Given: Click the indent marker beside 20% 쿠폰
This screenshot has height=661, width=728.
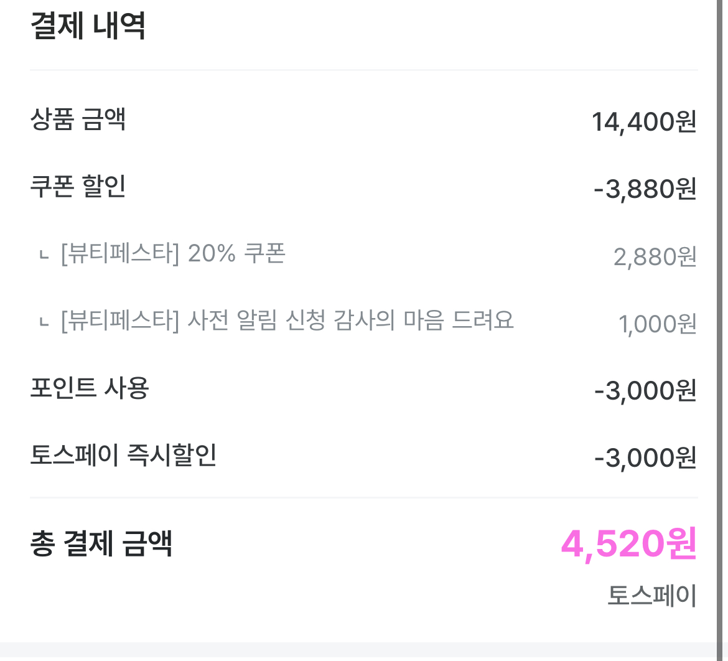Looking at the screenshot, I should point(43,255).
